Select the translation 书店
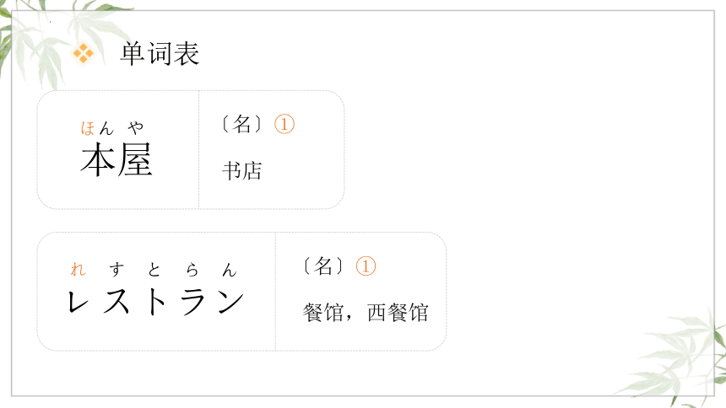Screen dimensions: 726x408 (242, 170)
